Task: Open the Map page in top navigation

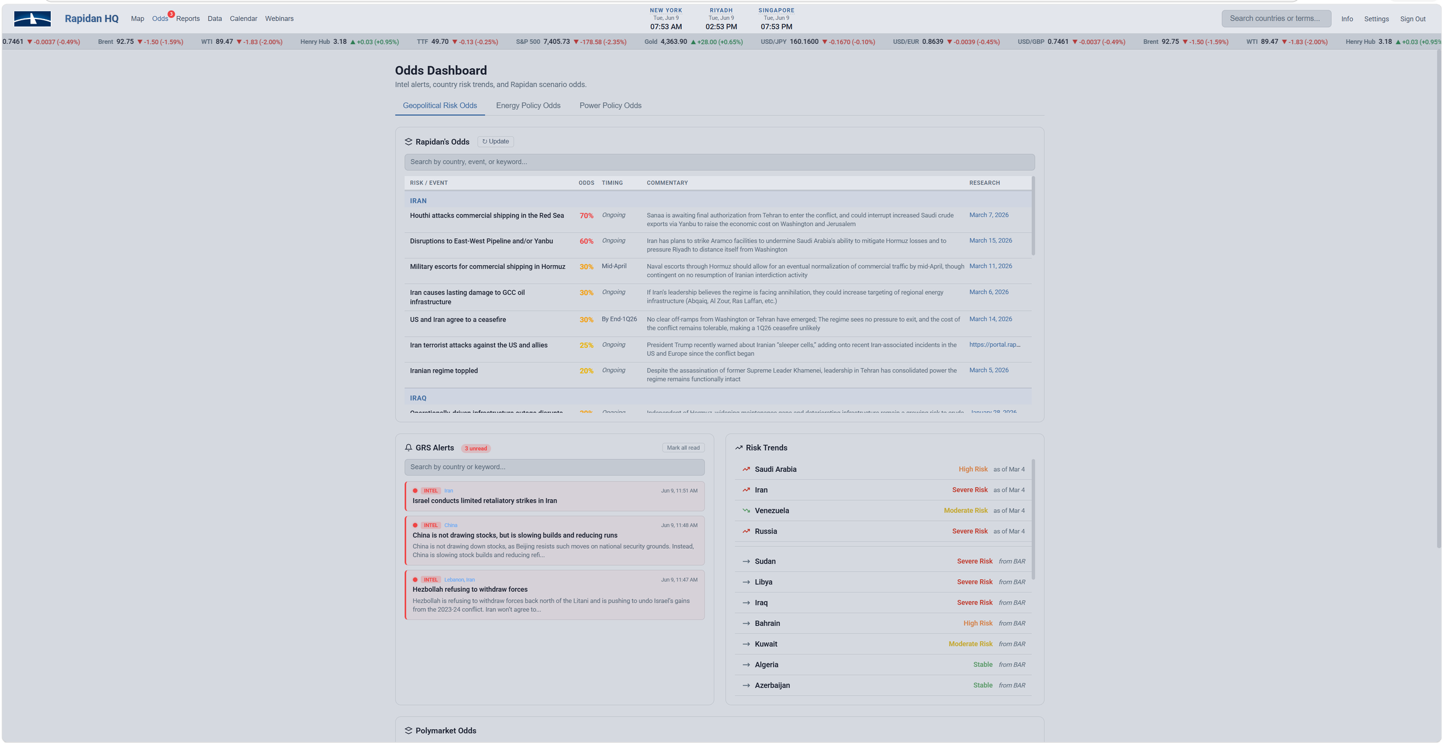Action: [137, 18]
